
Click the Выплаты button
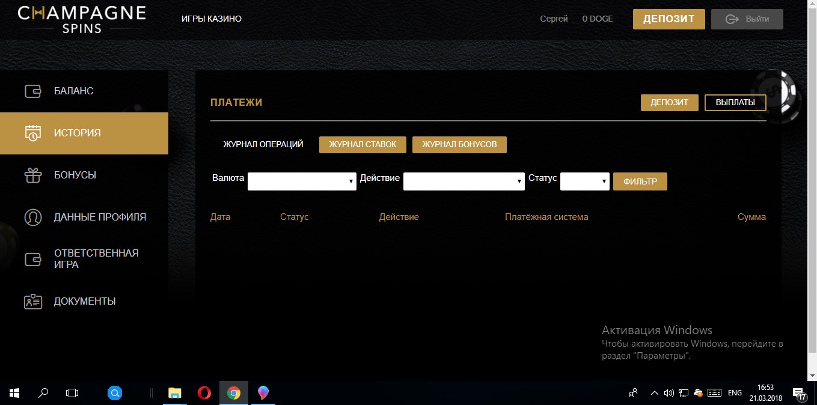point(735,103)
